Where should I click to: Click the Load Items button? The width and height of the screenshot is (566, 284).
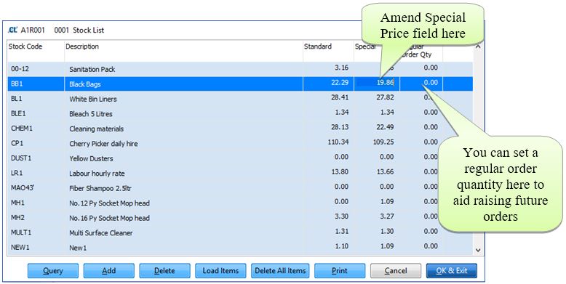(x=220, y=271)
